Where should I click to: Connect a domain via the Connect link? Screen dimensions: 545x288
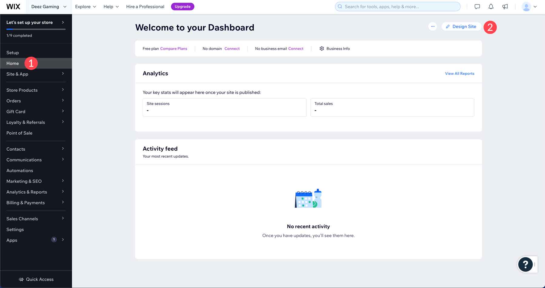coord(232,48)
